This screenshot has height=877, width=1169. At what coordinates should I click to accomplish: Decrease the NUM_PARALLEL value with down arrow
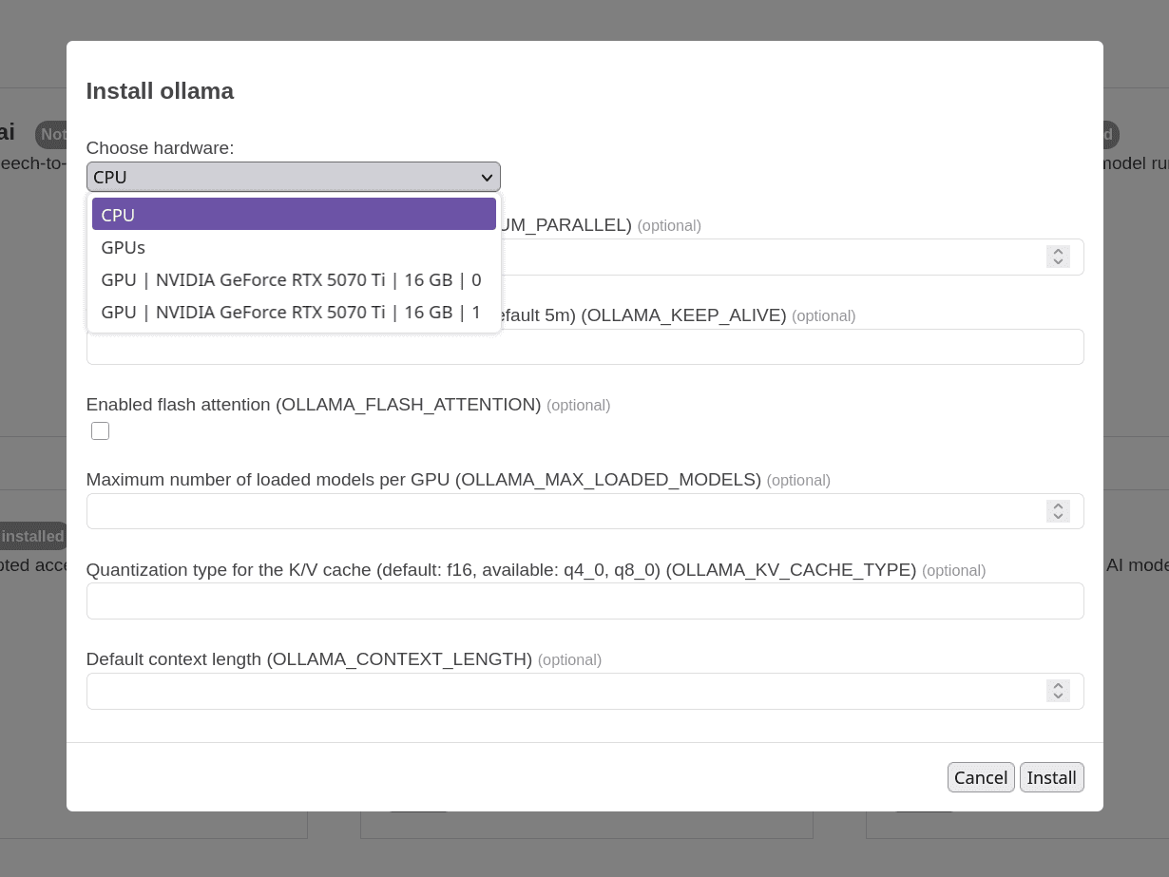click(x=1058, y=262)
